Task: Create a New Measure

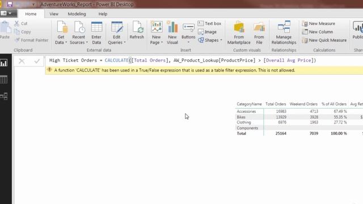Action: click(319, 23)
